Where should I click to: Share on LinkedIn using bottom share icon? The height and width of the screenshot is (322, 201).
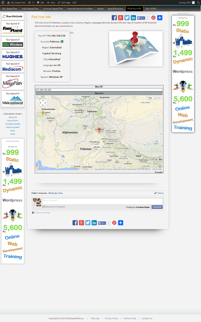coord(94,223)
